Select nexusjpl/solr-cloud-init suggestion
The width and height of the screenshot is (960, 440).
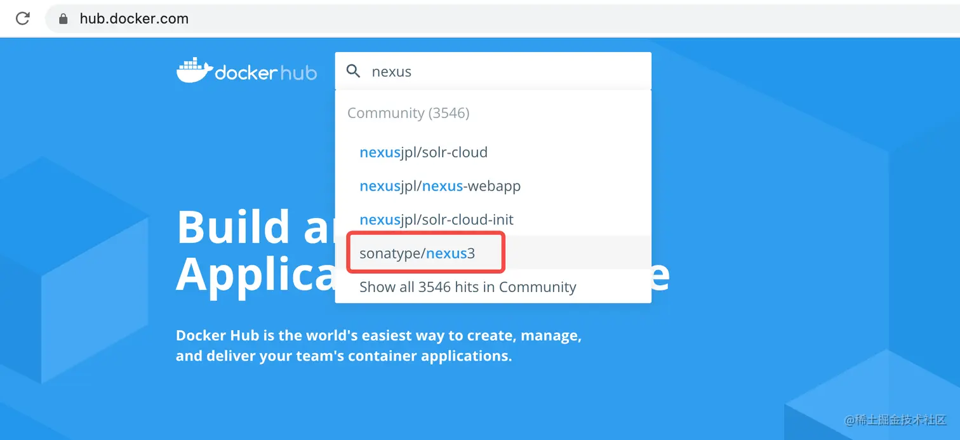(x=493, y=220)
